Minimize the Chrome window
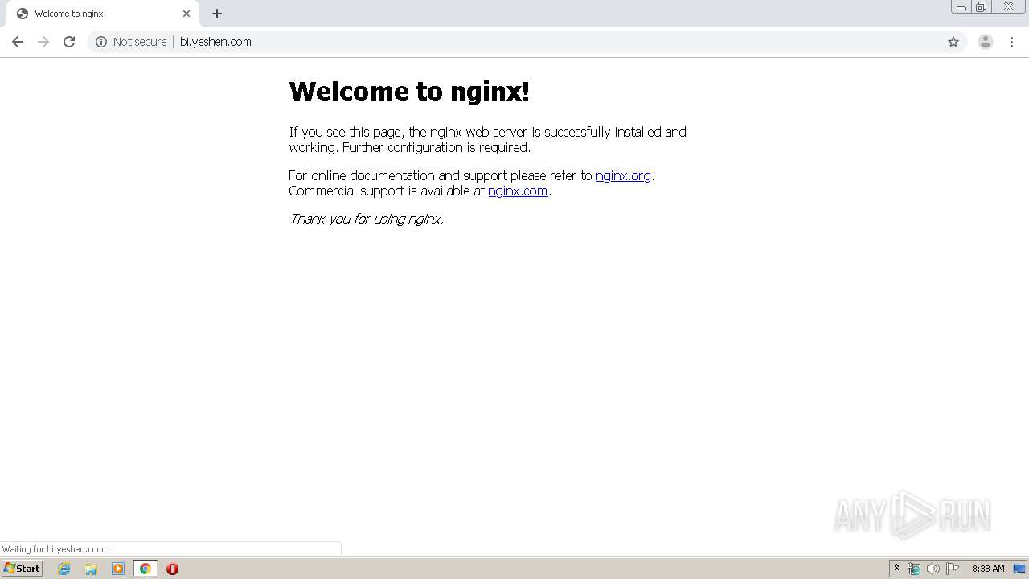The image size is (1029, 579). [x=961, y=7]
